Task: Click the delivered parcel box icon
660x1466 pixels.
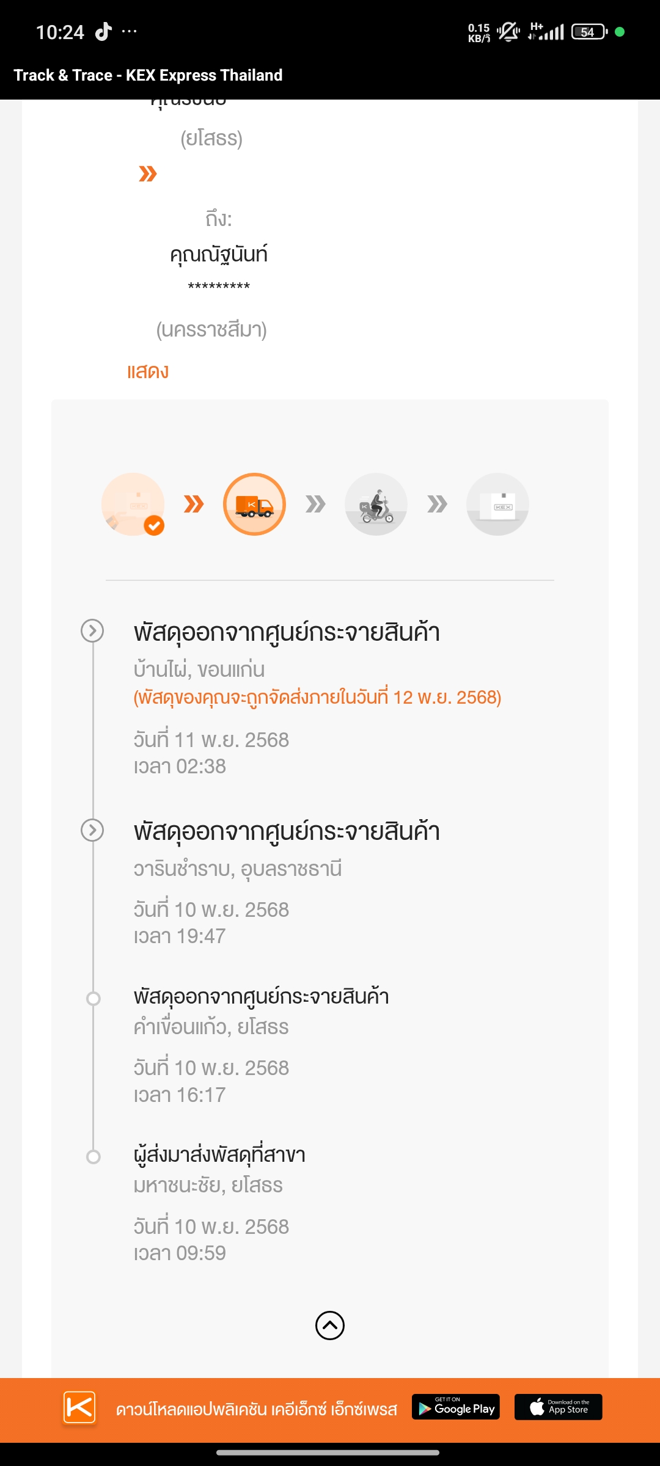Action: [x=497, y=504]
